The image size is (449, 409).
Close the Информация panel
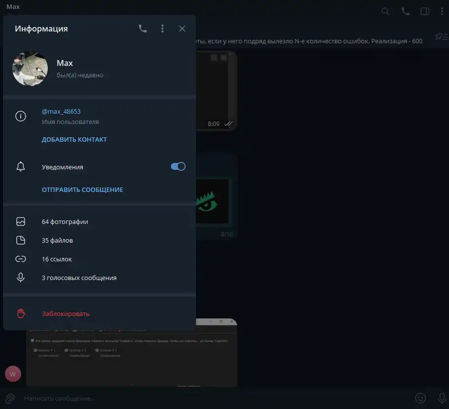[x=182, y=29]
